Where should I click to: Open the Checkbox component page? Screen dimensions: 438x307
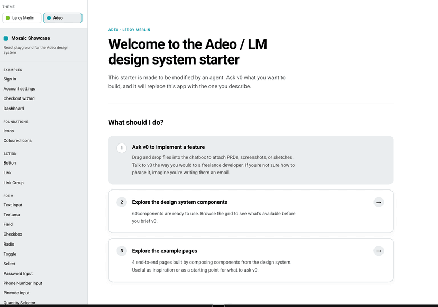(13, 234)
